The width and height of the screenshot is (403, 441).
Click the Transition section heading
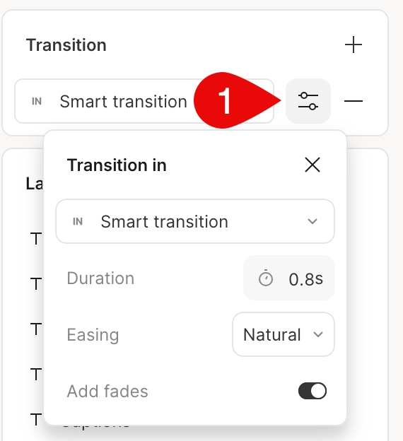click(66, 45)
